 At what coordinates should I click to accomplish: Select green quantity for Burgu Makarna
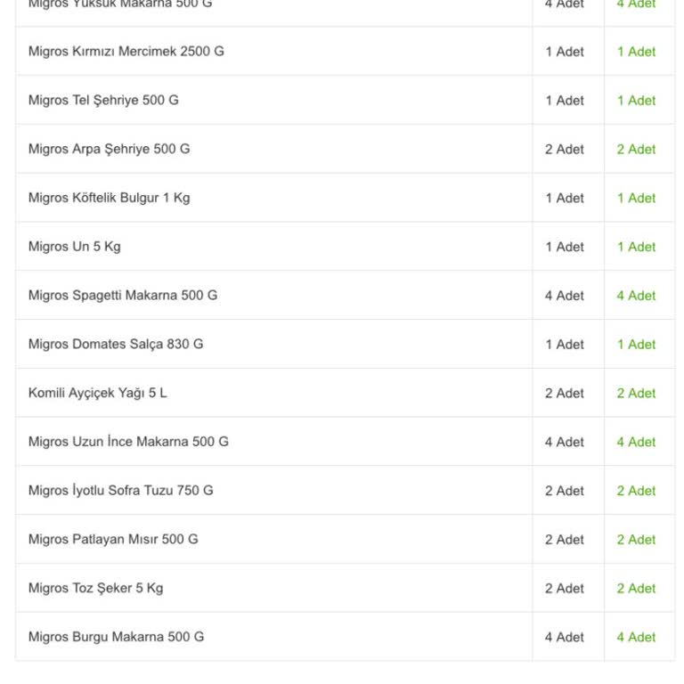636,638
